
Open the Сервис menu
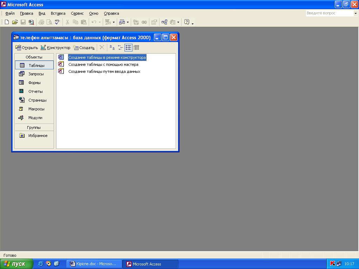(77, 13)
